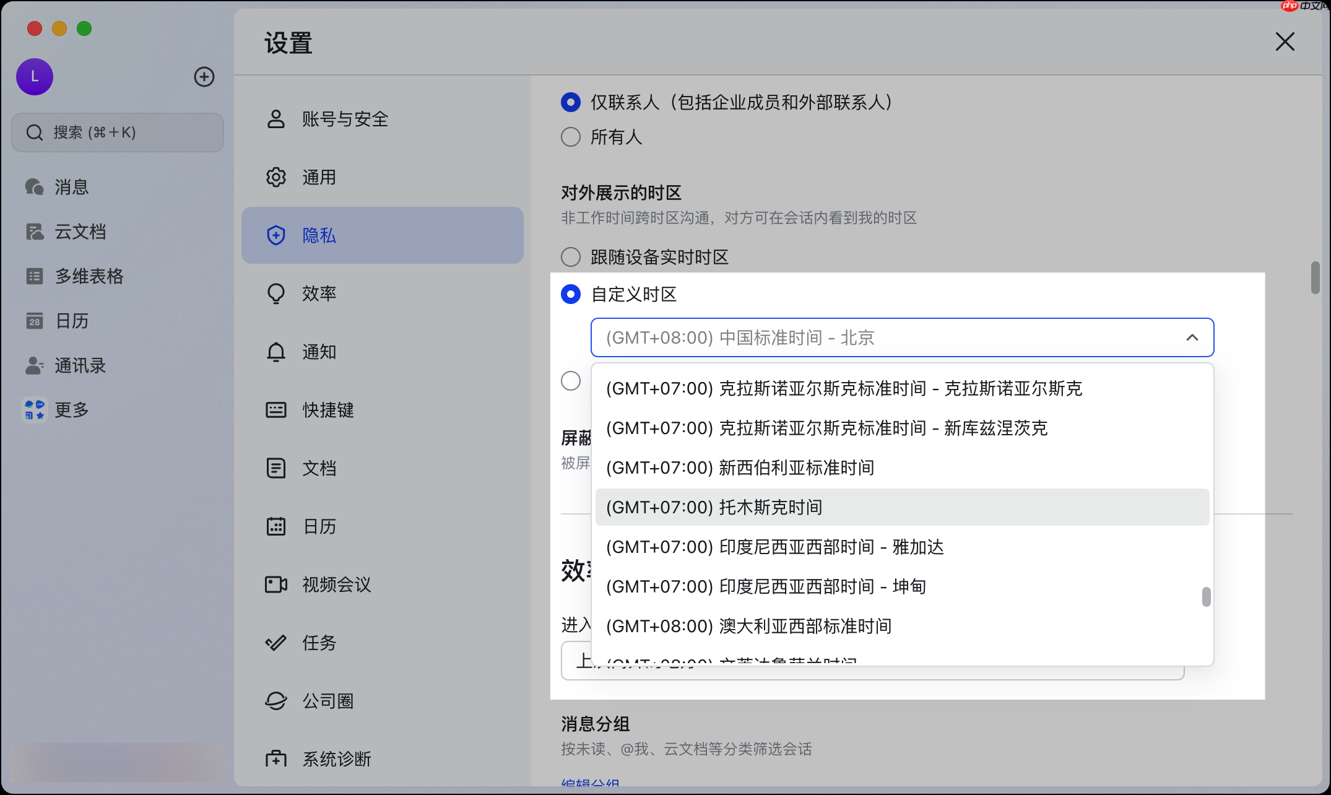Choose 克拉斯诺亚尔斯克标准时间 - 新库兹涅茨克 option

(902, 428)
